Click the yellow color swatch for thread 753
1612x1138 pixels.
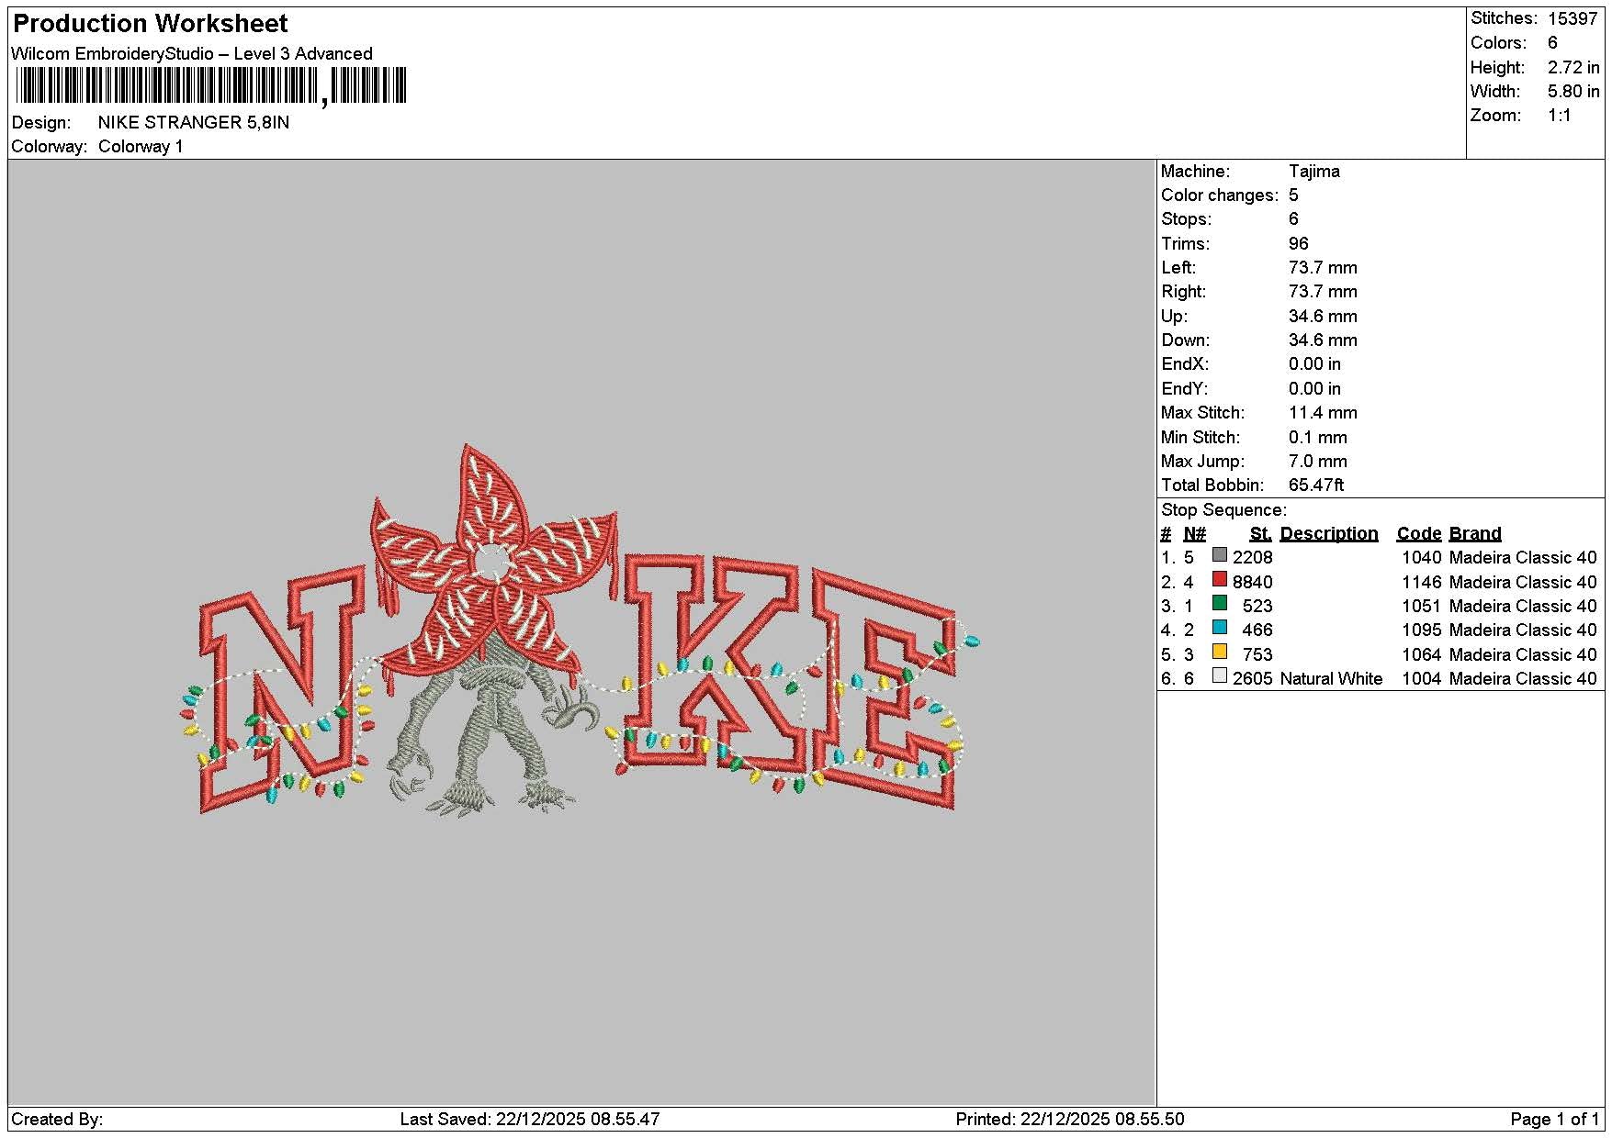click(1219, 652)
